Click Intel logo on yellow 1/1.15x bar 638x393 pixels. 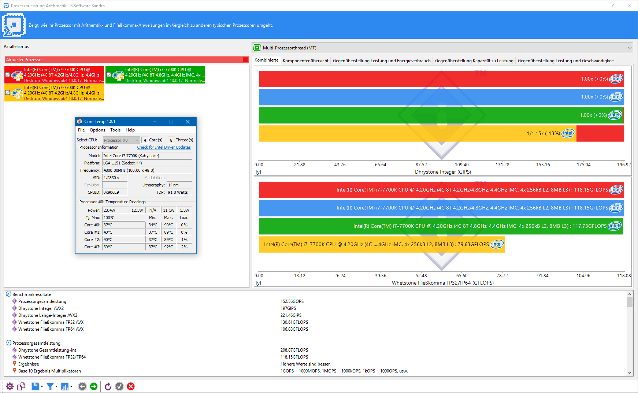[568, 133]
